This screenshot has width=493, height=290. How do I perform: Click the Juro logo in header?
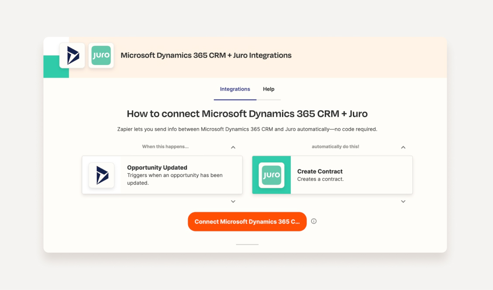click(101, 55)
